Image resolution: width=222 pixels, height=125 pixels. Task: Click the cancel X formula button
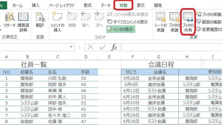click(90, 47)
